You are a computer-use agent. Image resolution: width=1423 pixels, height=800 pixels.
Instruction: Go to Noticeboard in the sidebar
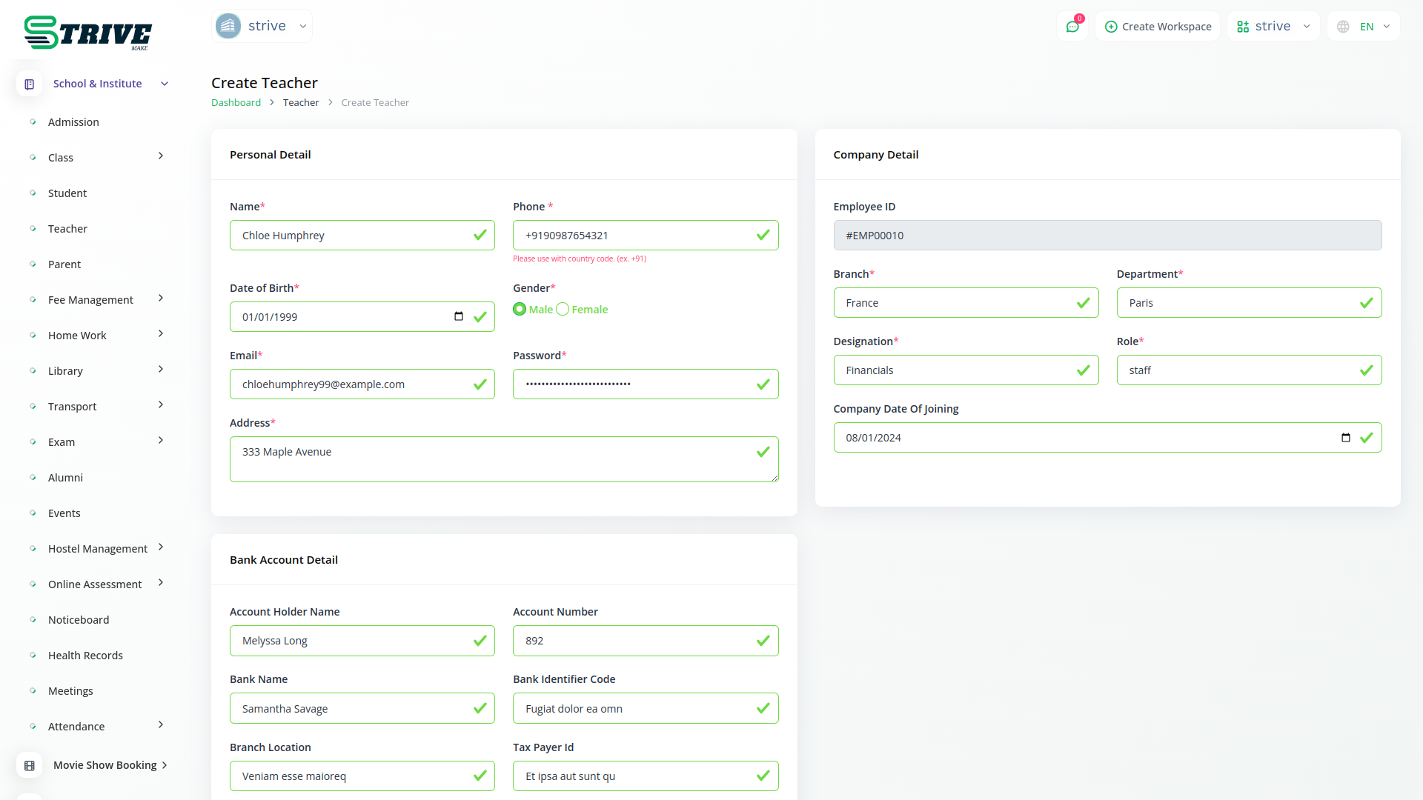coord(79,620)
